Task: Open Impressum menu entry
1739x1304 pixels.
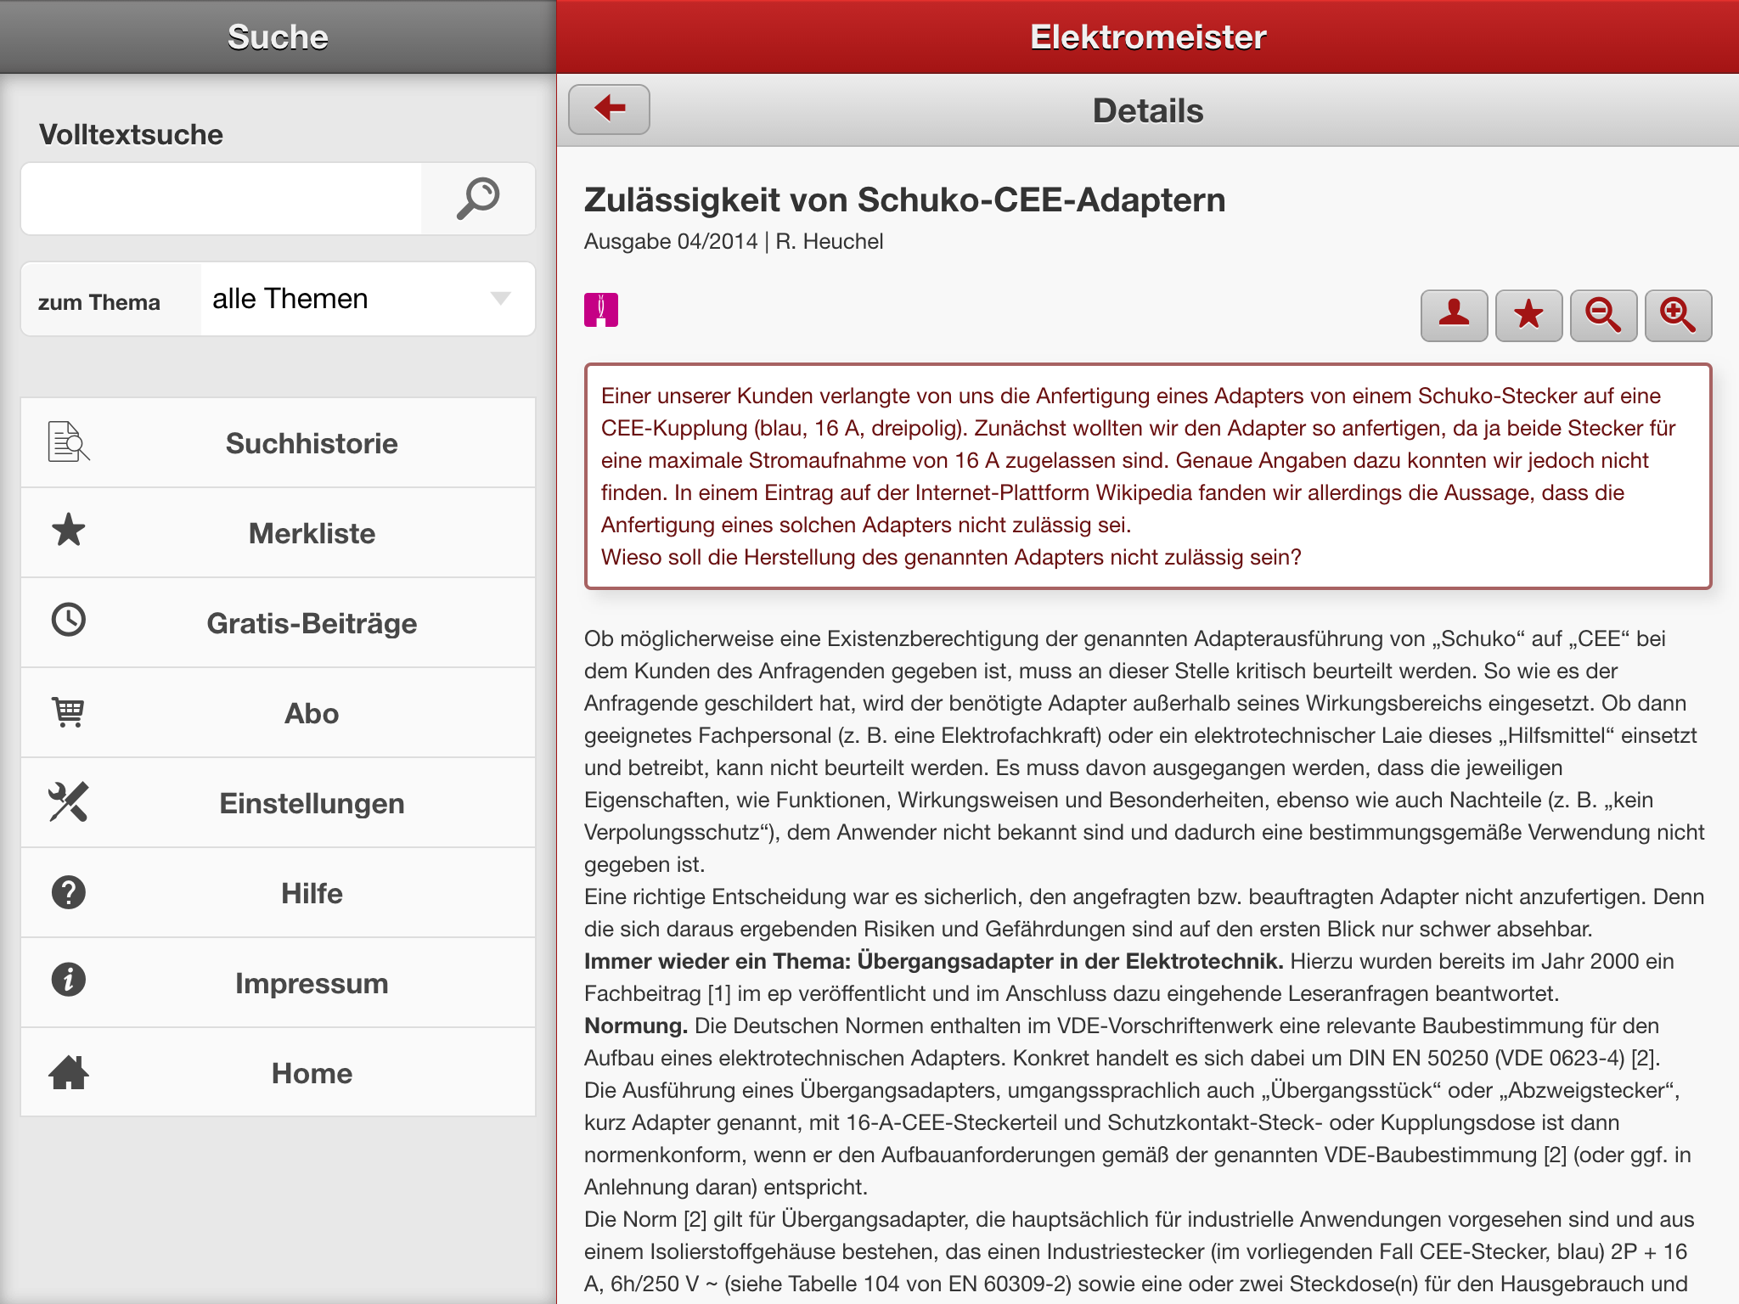Action: (279, 983)
